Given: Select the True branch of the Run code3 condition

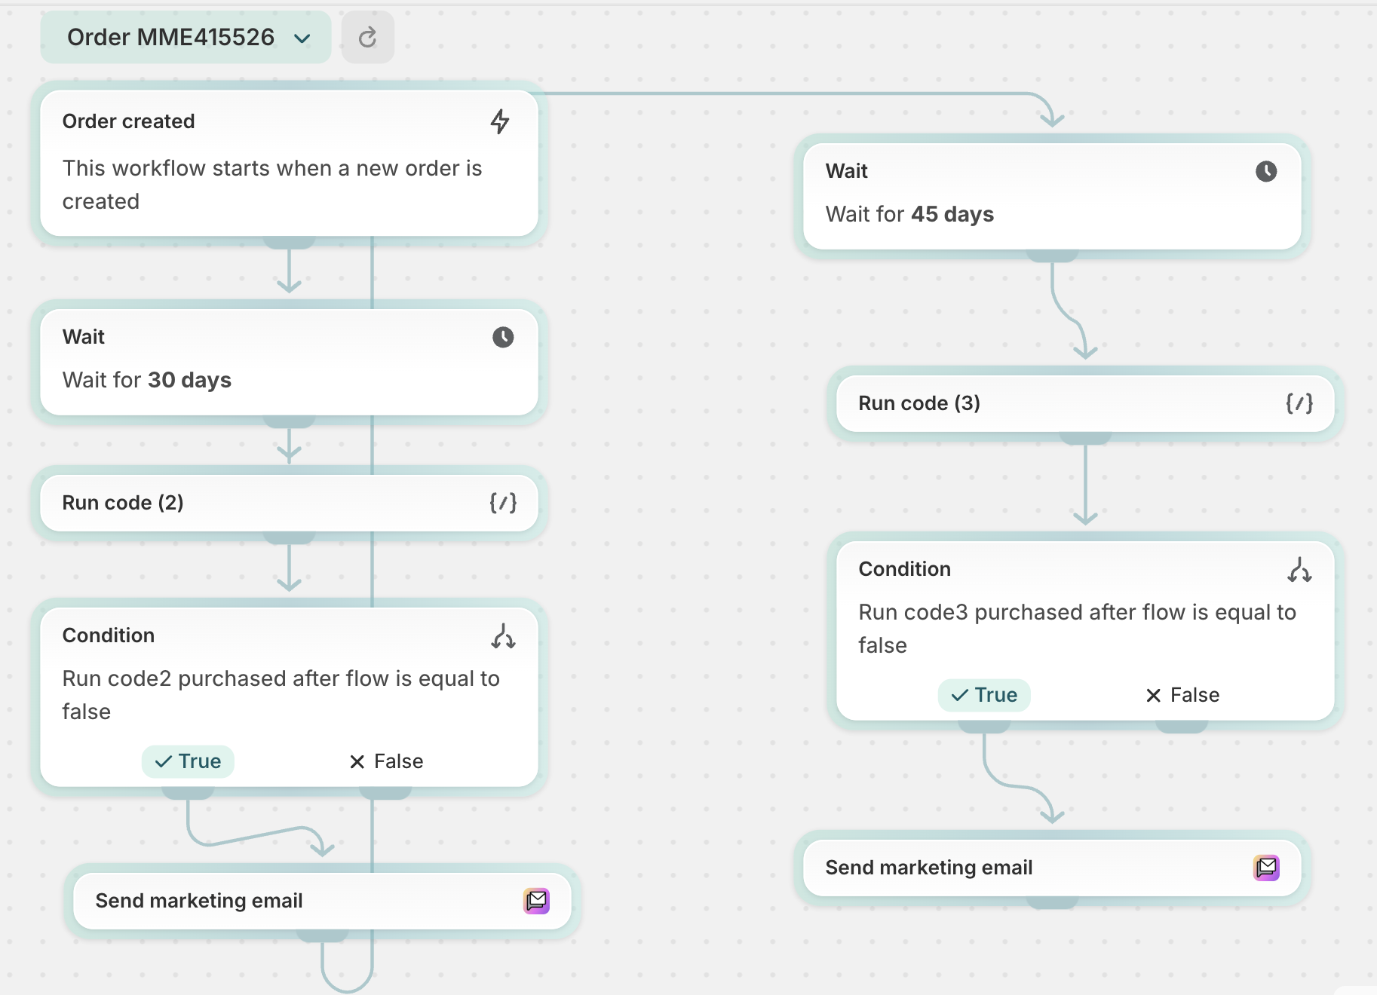Looking at the screenshot, I should point(984,695).
